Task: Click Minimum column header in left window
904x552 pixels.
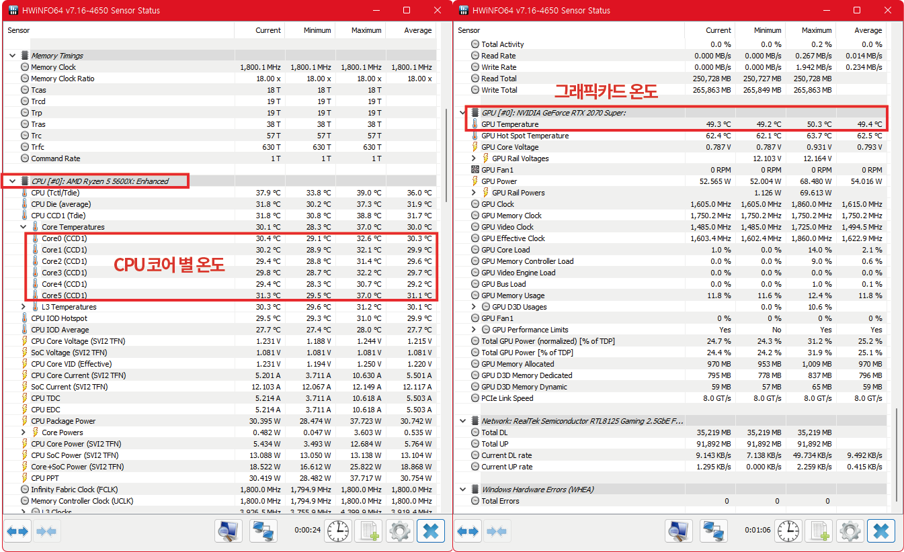Action: (310, 30)
